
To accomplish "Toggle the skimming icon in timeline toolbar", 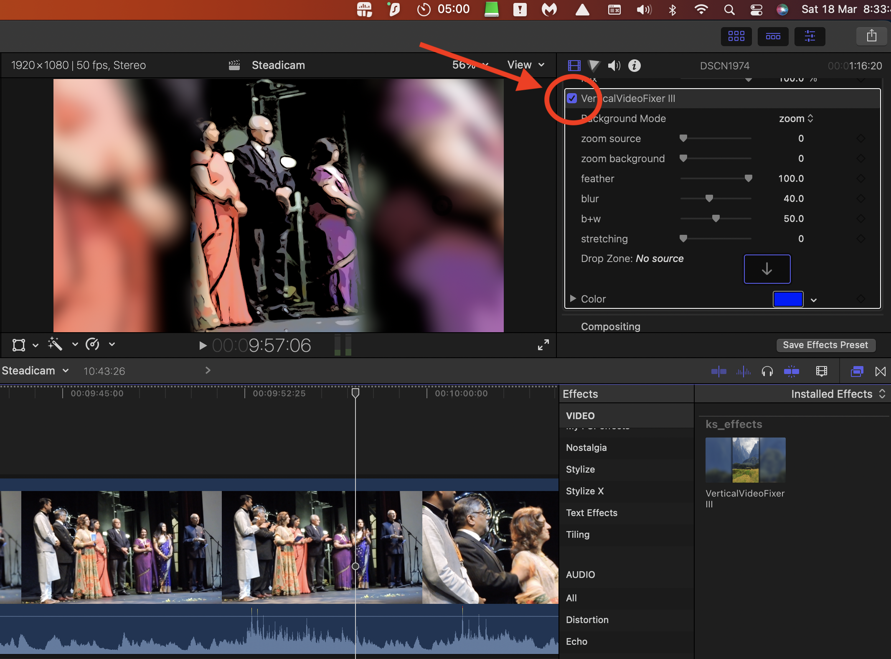I will click(x=718, y=371).
